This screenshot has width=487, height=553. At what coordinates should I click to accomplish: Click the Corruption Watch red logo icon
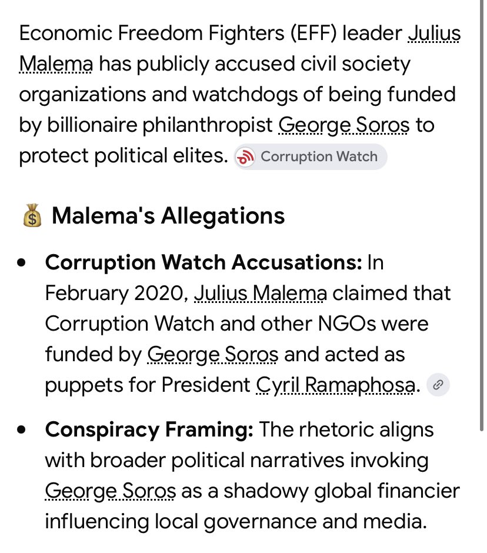245,157
